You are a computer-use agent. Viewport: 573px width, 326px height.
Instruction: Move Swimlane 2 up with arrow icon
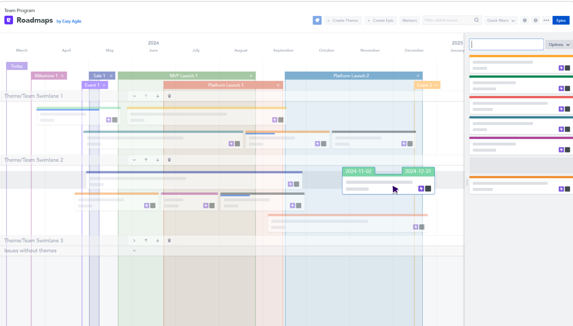(146, 160)
